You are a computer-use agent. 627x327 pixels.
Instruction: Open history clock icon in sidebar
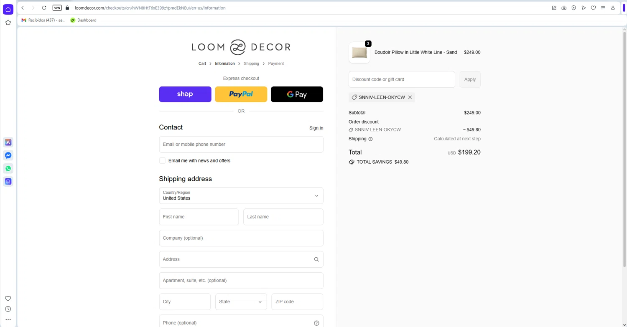[x=8, y=309]
